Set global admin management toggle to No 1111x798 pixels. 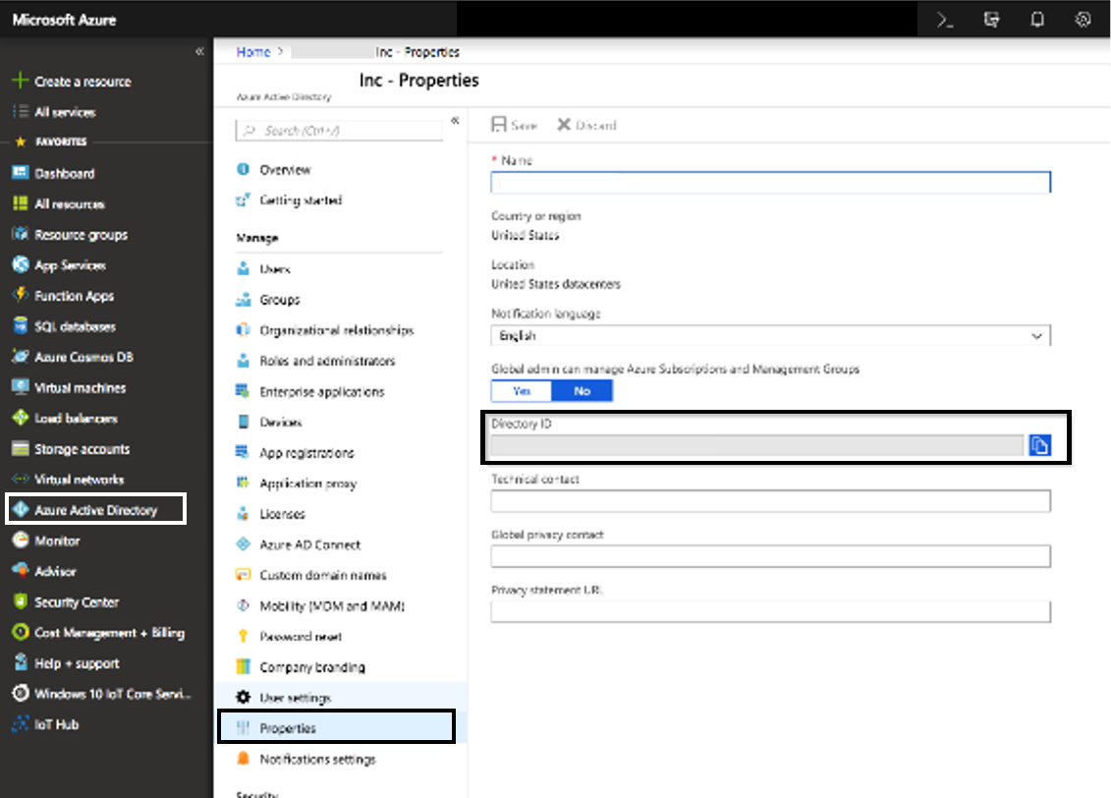pyautogui.click(x=582, y=390)
